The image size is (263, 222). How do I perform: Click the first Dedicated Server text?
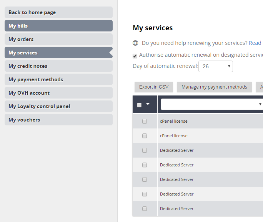point(176,150)
